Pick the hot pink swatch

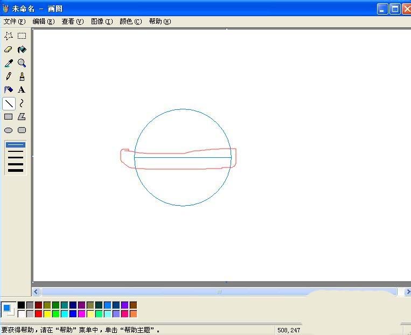tap(125, 314)
